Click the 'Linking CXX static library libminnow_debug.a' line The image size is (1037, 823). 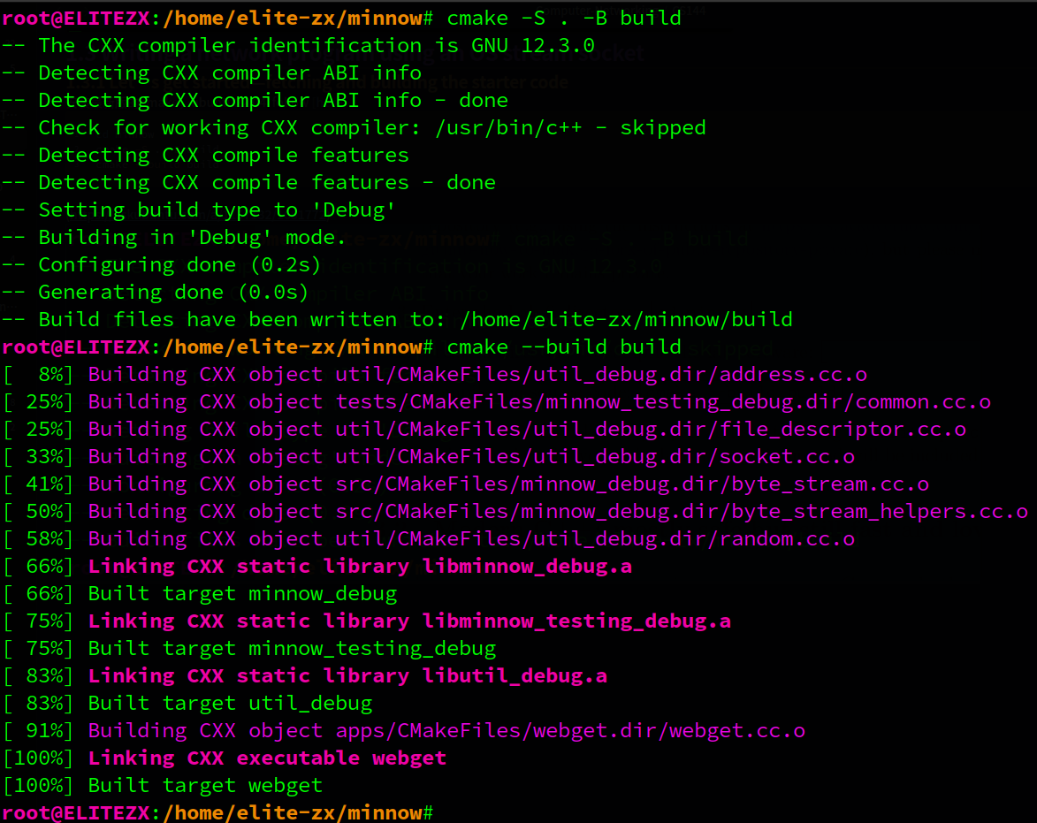pos(316,567)
